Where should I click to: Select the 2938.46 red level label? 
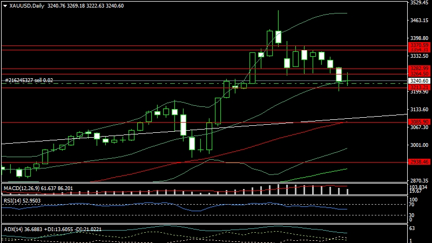tap(418, 161)
